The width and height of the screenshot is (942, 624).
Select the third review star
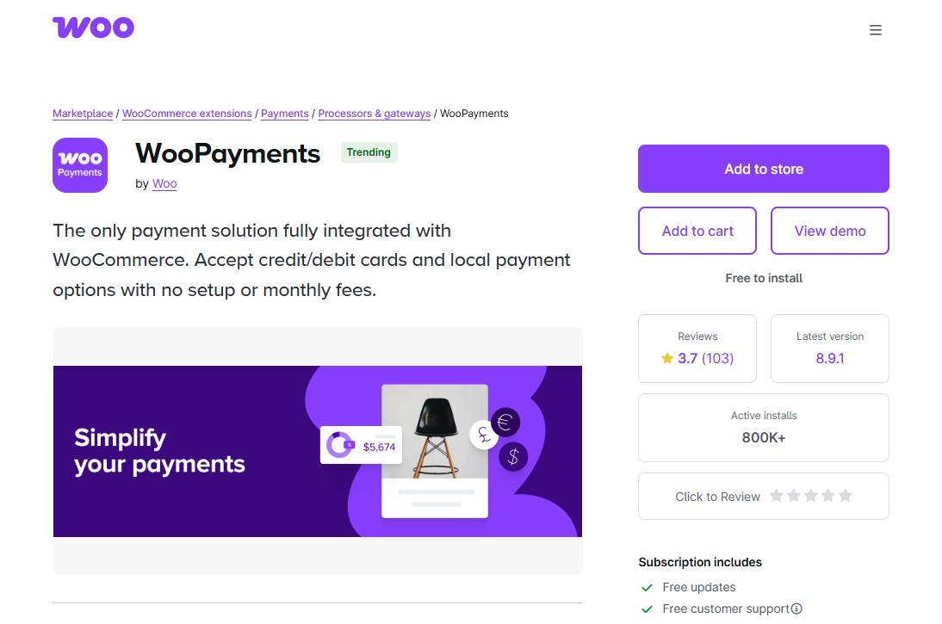(810, 496)
